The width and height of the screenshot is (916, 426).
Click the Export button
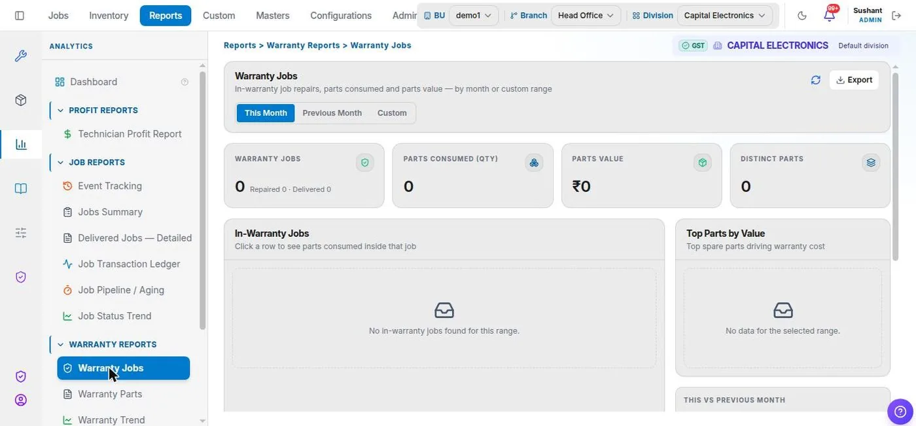(x=854, y=80)
